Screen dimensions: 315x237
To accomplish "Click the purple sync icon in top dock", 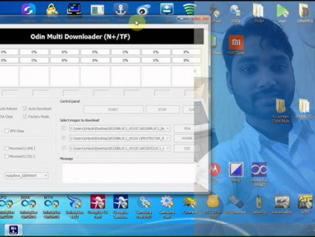I will (28, 10).
